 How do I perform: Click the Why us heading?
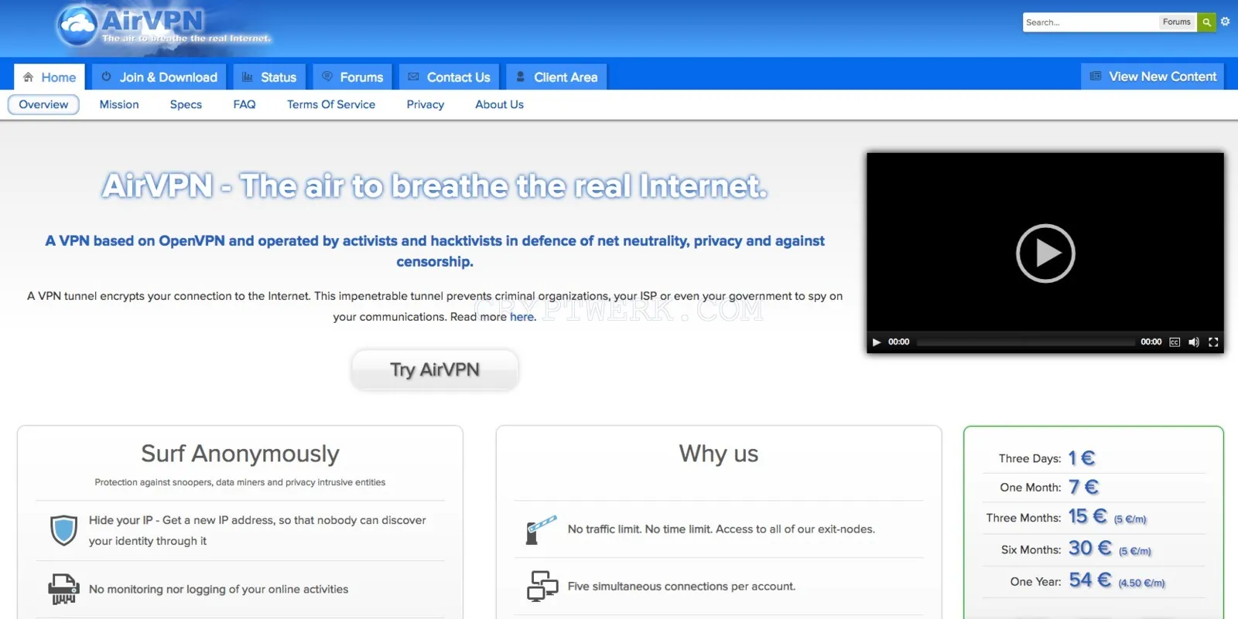click(719, 454)
